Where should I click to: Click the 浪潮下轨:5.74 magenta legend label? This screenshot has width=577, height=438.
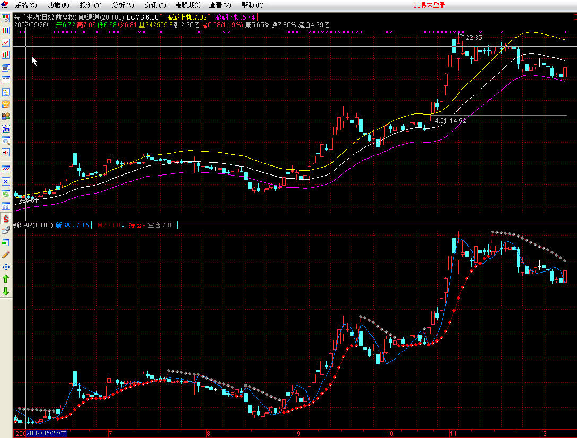pos(235,17)
